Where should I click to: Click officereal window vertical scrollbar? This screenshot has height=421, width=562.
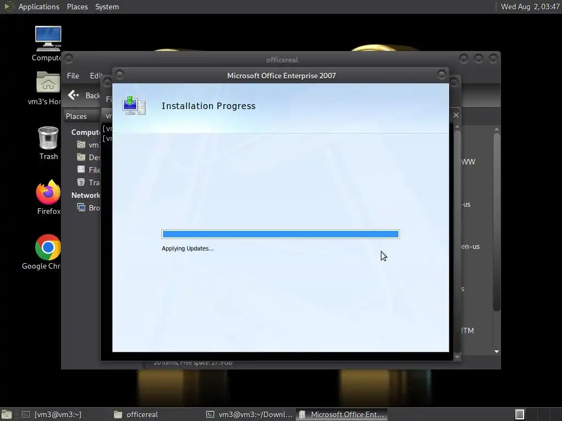[496, 223]
